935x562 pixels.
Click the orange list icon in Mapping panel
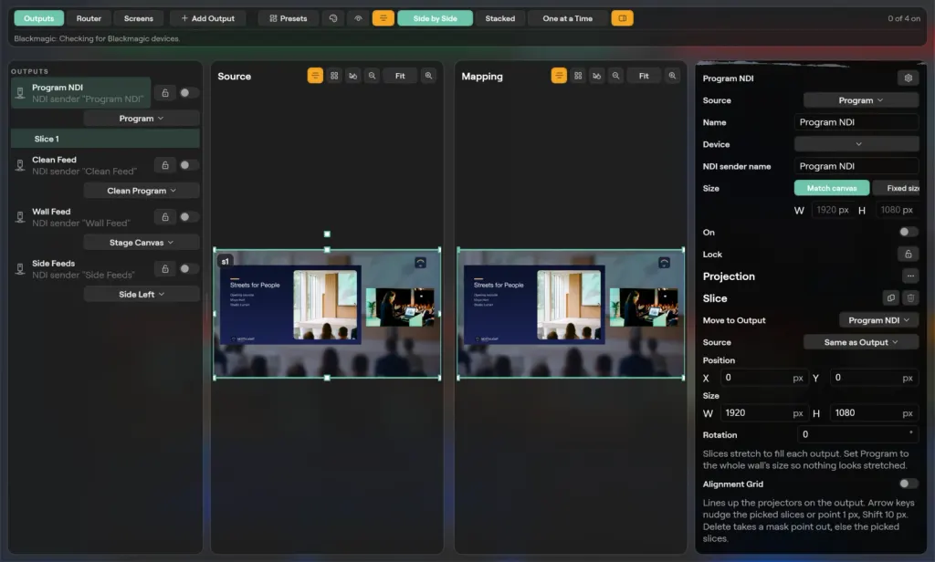[x=559, y=76]
